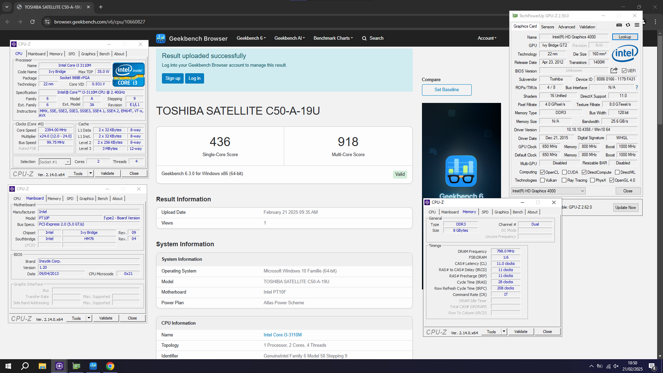Open taskbar search
Image resolution: width=663 pixels, height=373 pixels.
pyautogui.click(x=25, y=366)
